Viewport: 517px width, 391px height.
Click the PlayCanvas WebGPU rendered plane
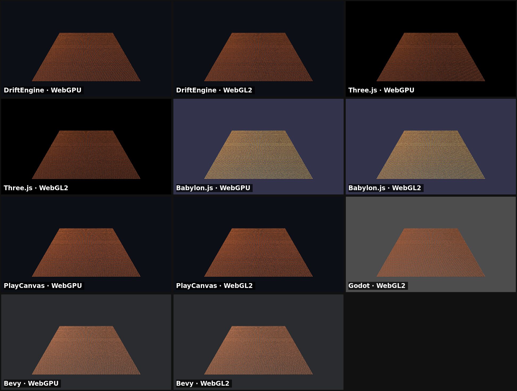click(x=86, y=252)
